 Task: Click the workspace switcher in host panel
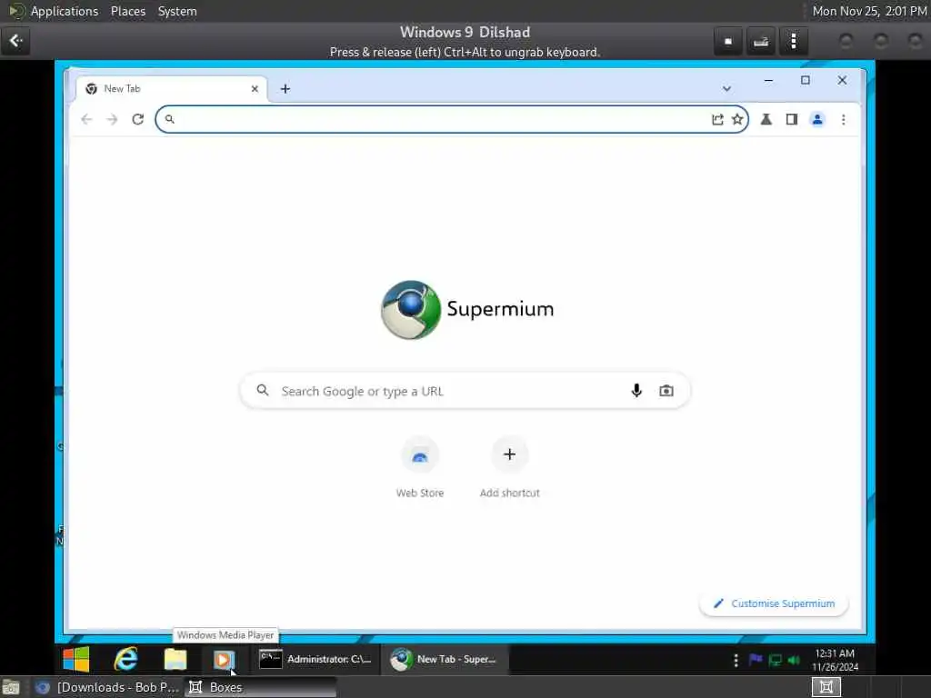pyautogui.click(x=826, y=687)
